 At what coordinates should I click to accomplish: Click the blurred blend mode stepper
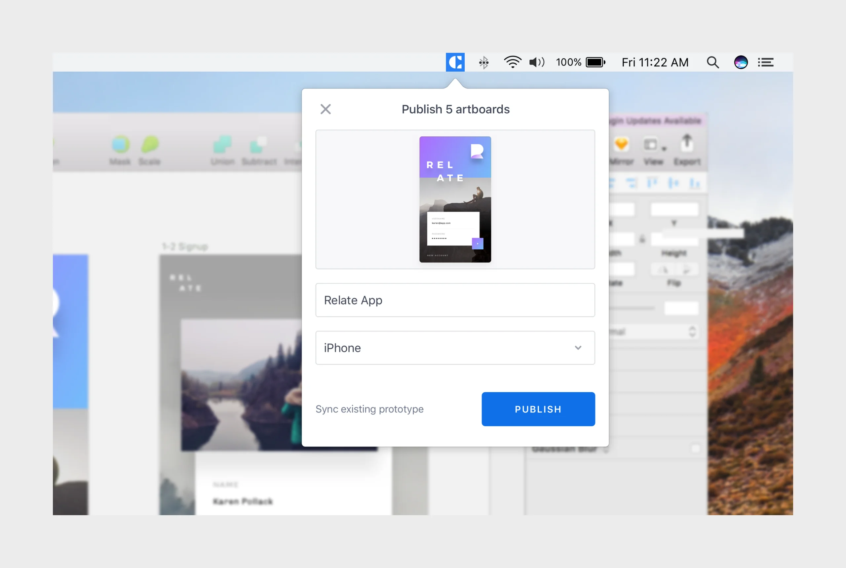(692, 332)
